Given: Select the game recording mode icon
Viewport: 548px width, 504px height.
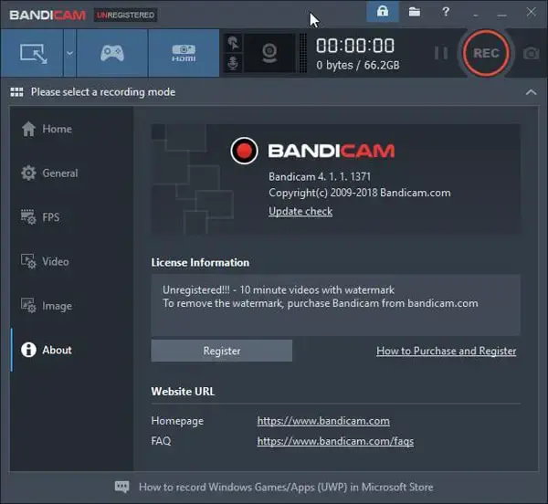Looking at the screenshot, I should pyautogui.click(x=111, y=53).
